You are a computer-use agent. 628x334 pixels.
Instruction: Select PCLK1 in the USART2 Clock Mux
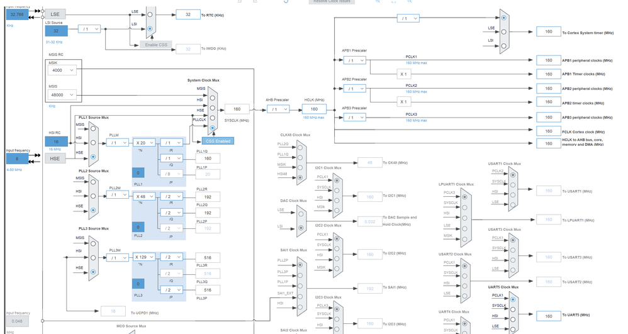click(x=464, y=266)
